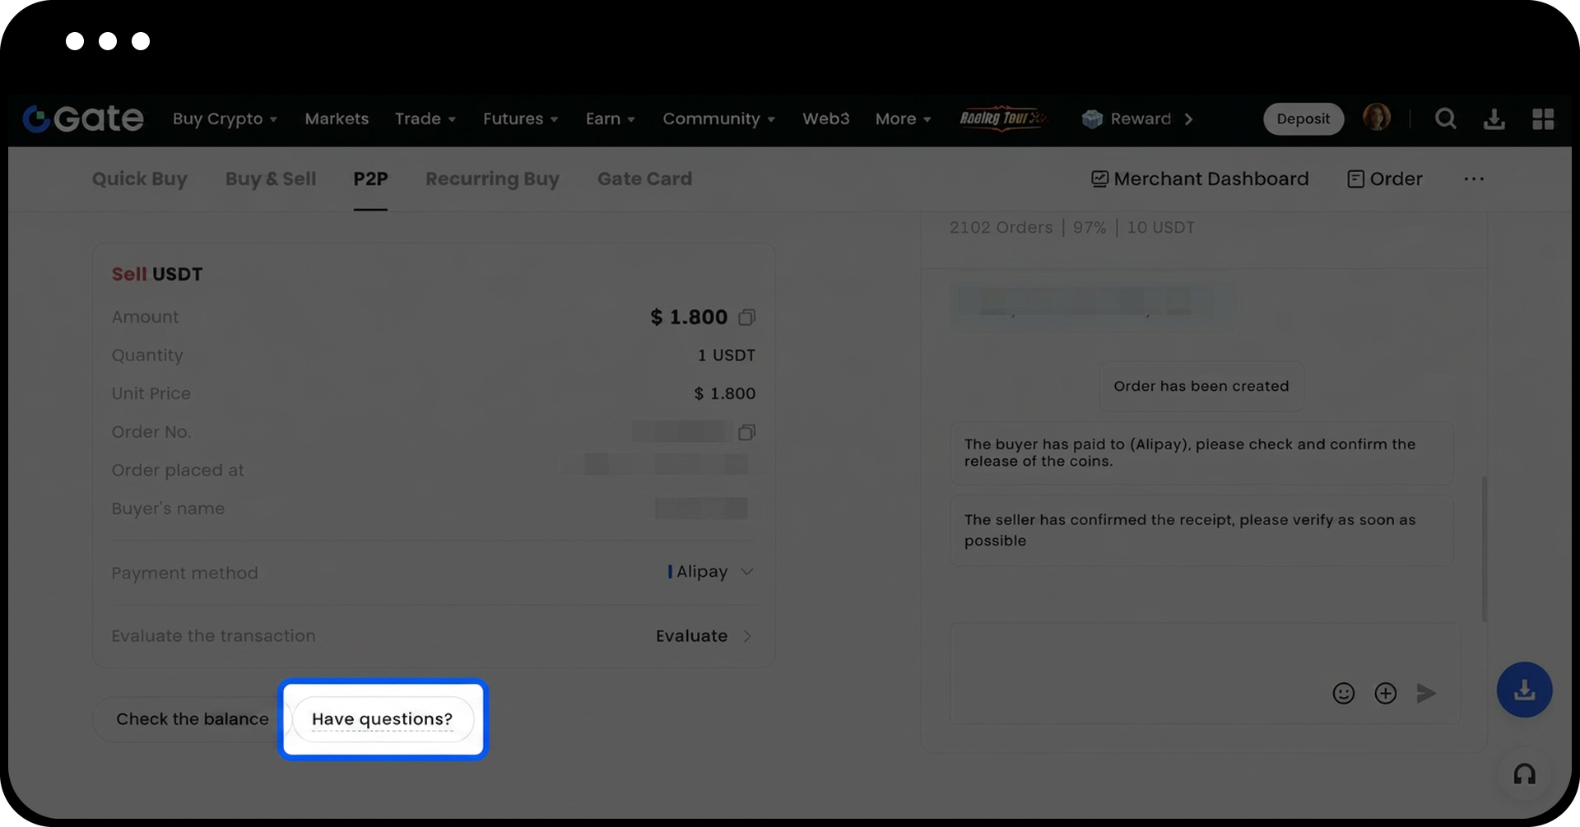Open the emoji picker in chat

(1343, 694)
